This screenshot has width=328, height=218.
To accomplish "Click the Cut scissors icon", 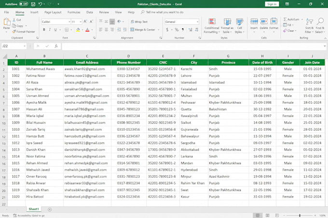I will click(14, 20).
